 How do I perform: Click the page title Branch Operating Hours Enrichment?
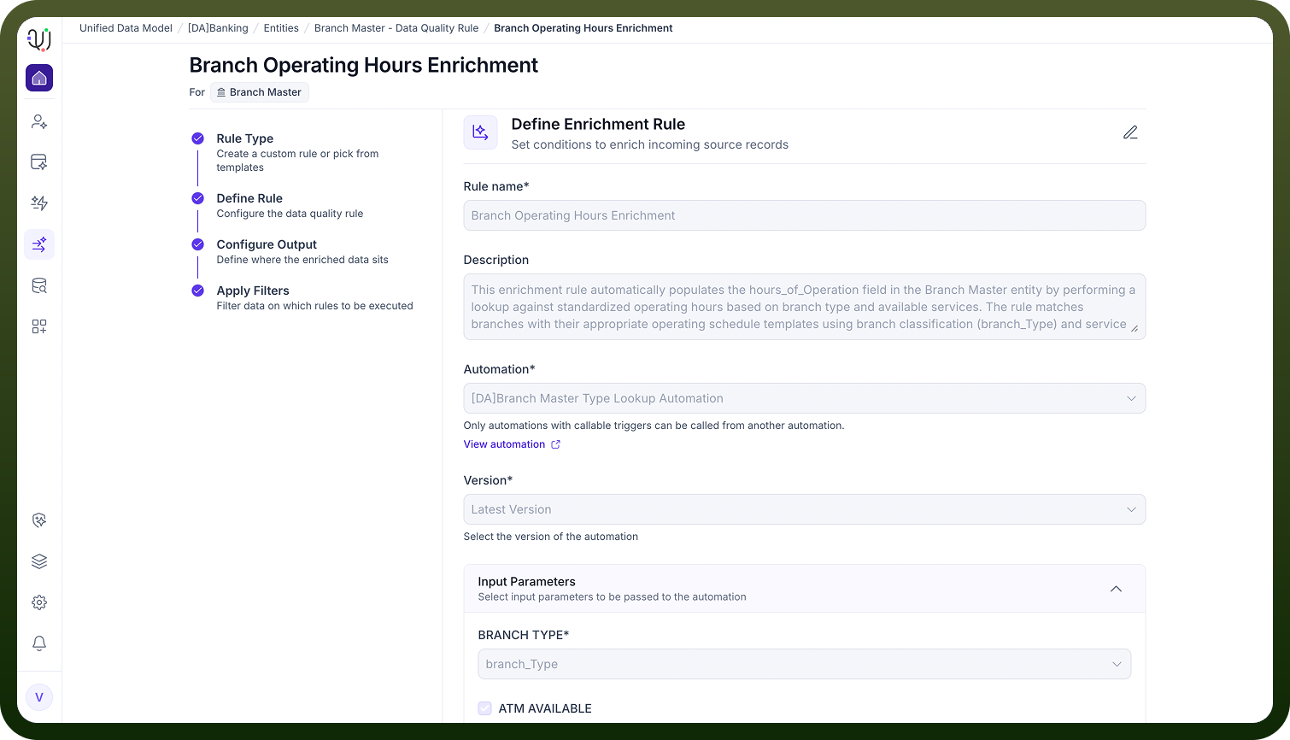click(363, 65)
